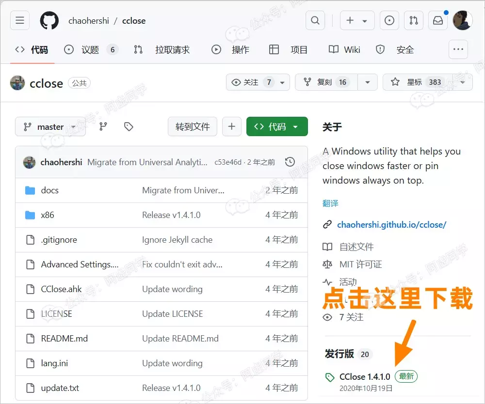
Task: Click the 翻译 translate link
Action: (x=330, y=203)
